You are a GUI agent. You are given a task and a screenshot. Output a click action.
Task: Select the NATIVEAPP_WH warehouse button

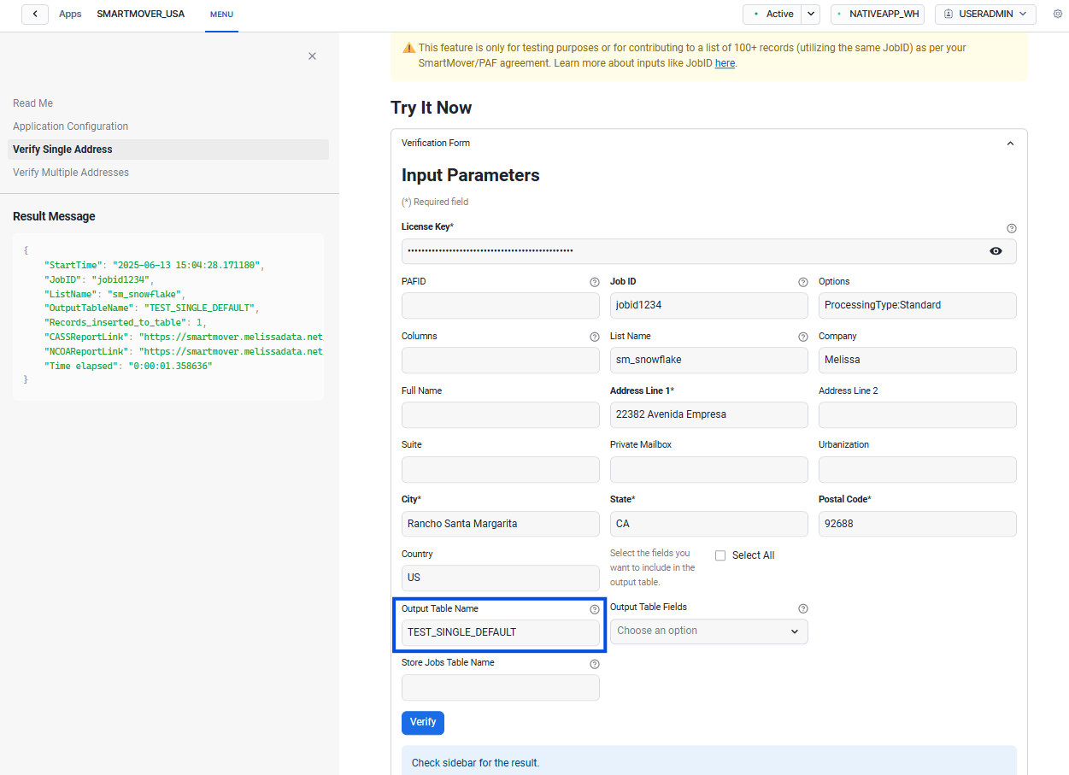click(878, 14)
